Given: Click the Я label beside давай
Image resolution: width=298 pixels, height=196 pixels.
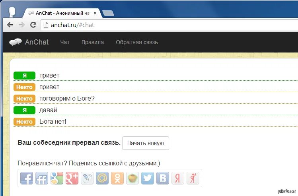Looking at the screenshot, I should pos(25,110).
